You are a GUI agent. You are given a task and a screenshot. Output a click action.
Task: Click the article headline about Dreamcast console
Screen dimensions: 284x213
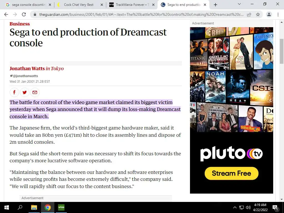pyautogui.click(x=88, y=37)
